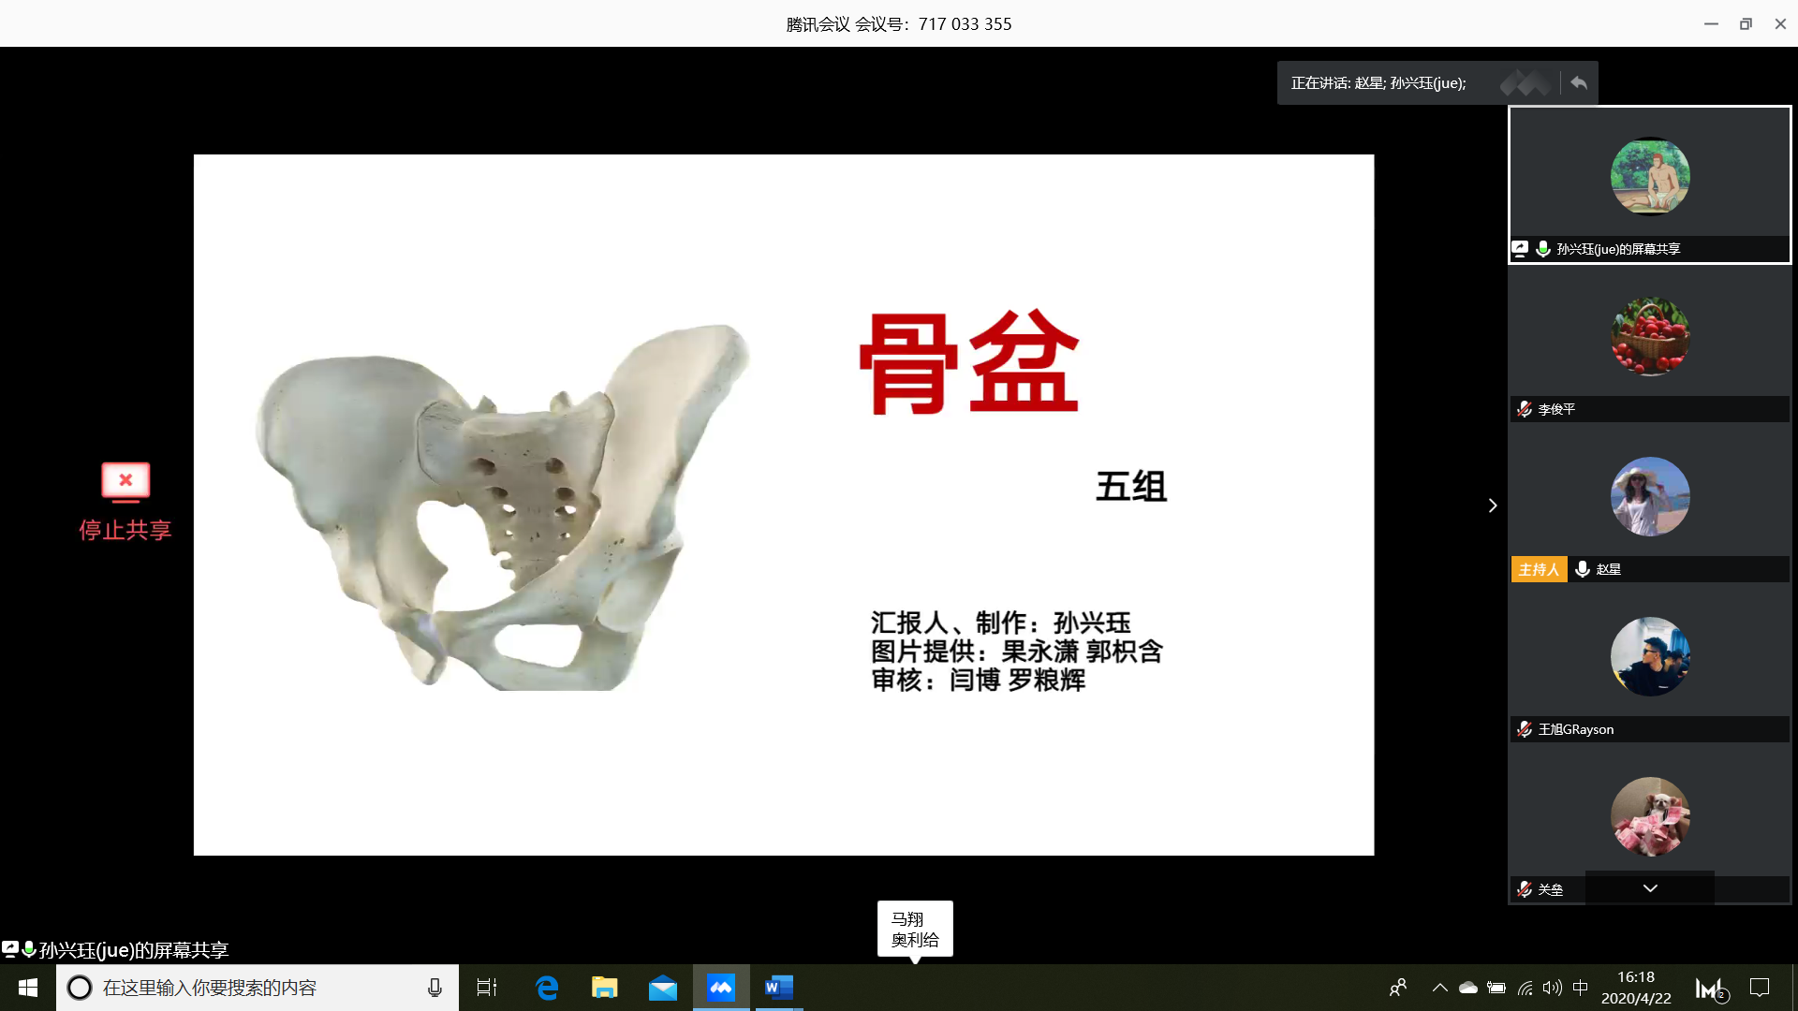Open OneDrive from the system tray
This screenshot has width=1798, height=1011.
pyautogui.click(x=1467, y=988)
